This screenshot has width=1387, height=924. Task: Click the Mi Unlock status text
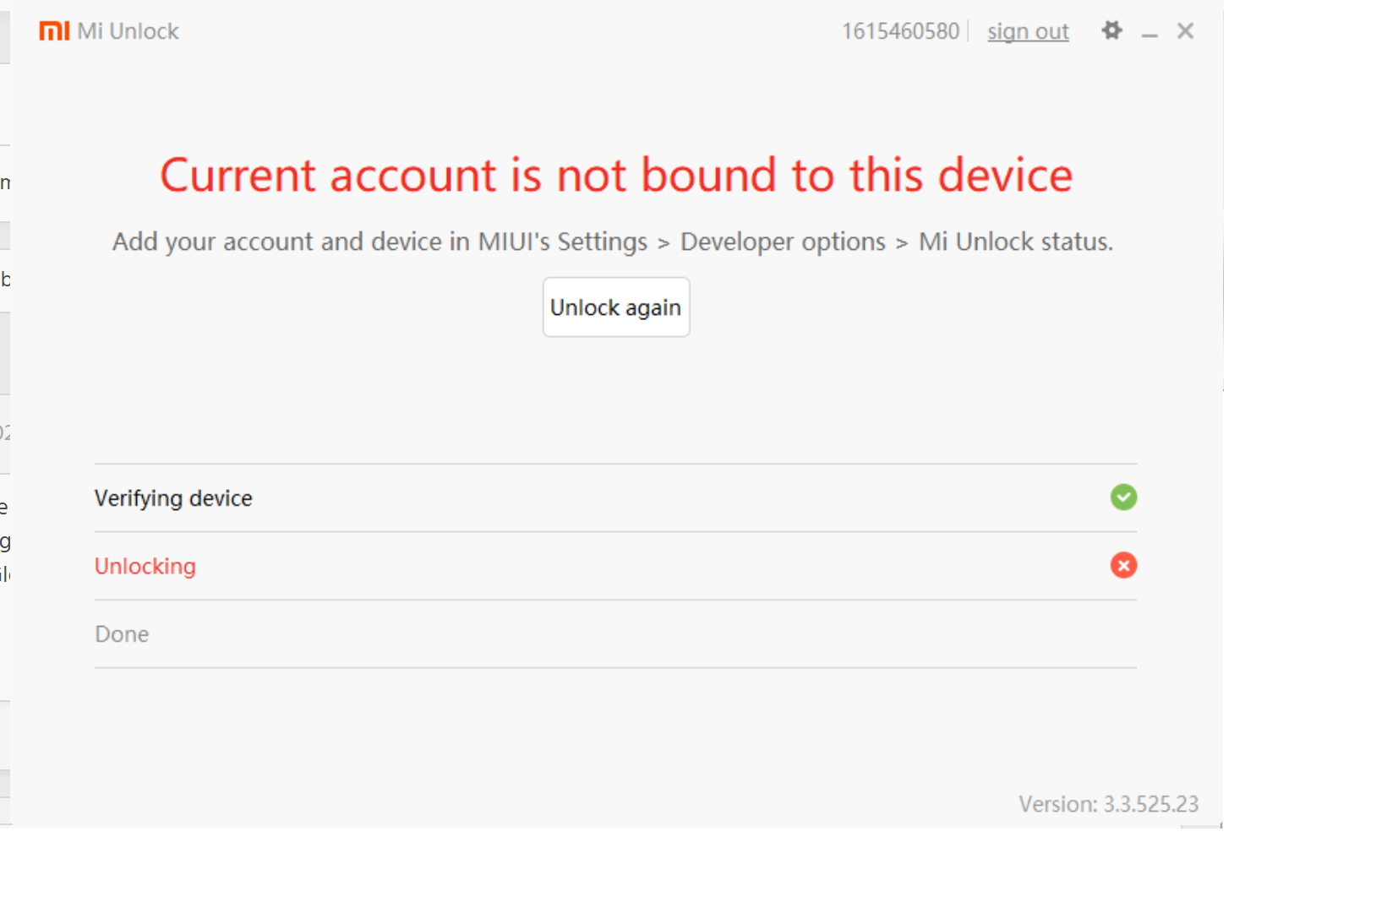[1015, 242]
